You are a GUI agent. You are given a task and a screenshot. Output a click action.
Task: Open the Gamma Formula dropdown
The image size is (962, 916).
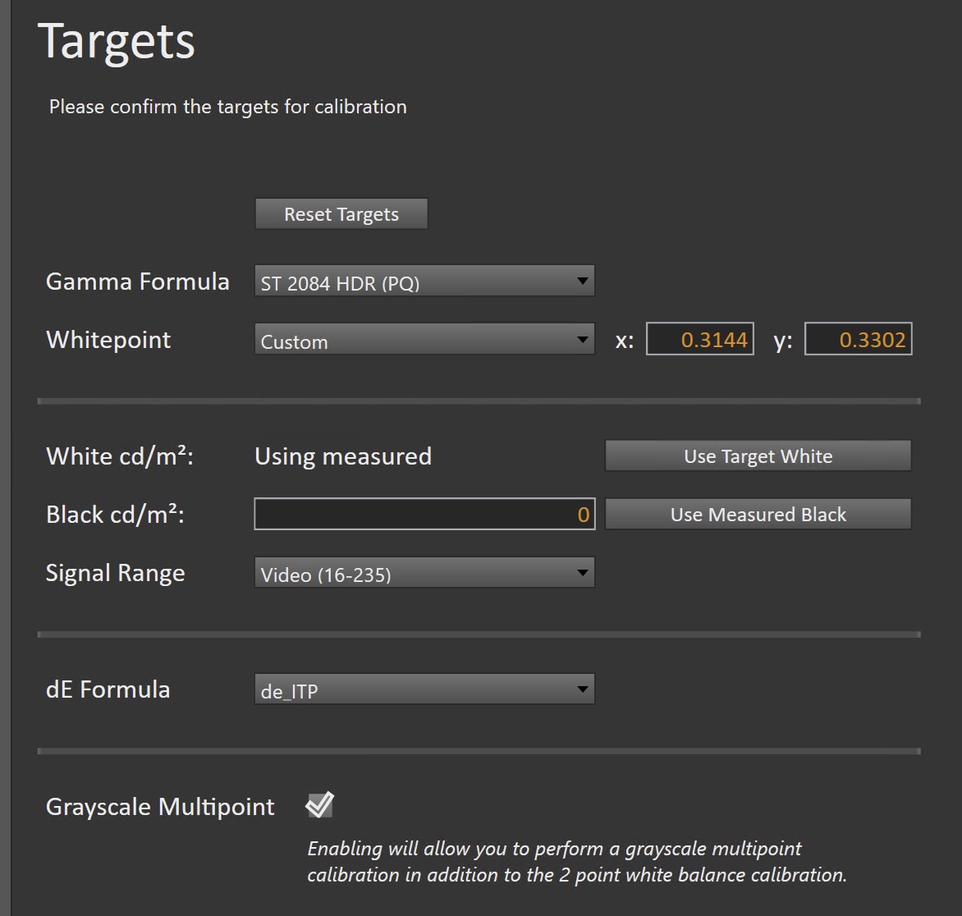424,282
